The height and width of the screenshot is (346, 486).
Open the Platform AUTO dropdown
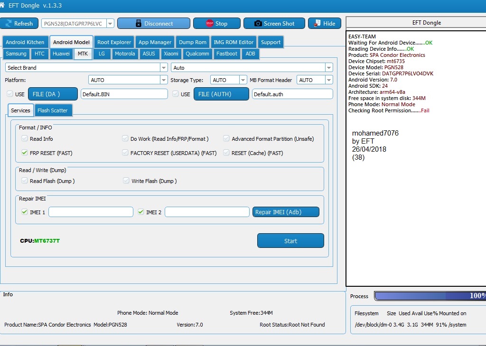click(x=164, y=80)
